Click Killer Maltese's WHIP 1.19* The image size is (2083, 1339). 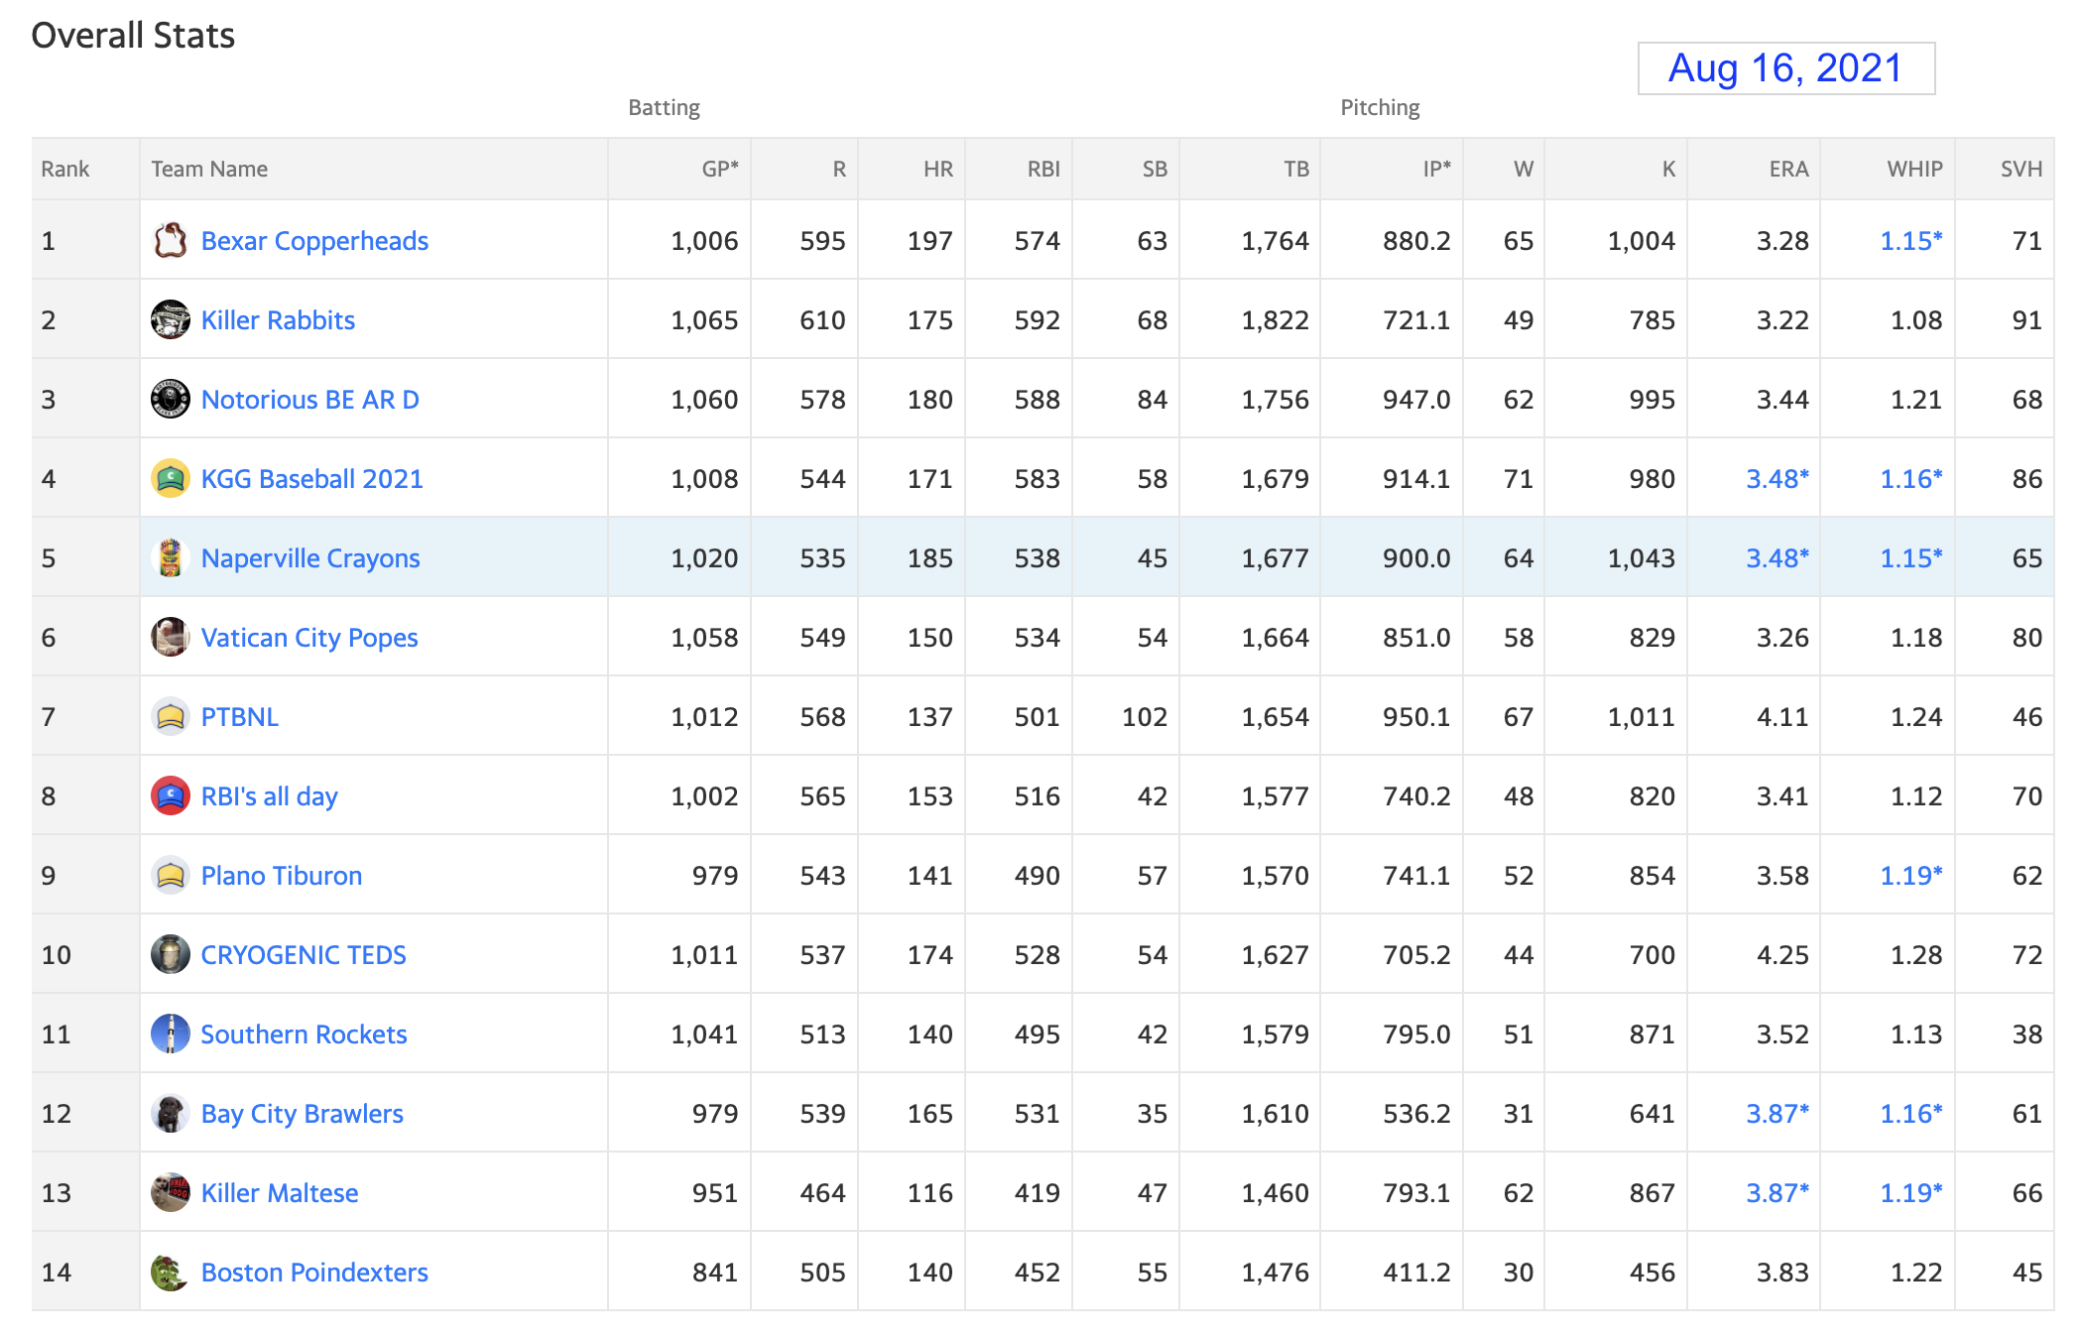1911,1193
